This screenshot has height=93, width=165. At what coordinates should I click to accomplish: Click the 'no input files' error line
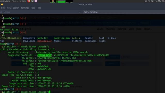pyautogui.click(x=9, y=29)
